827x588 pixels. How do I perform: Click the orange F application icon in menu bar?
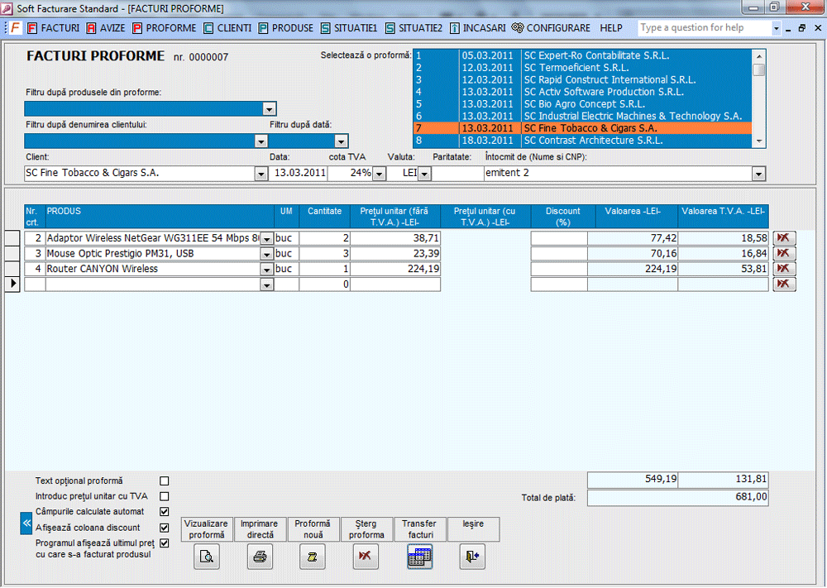(15, 28)
